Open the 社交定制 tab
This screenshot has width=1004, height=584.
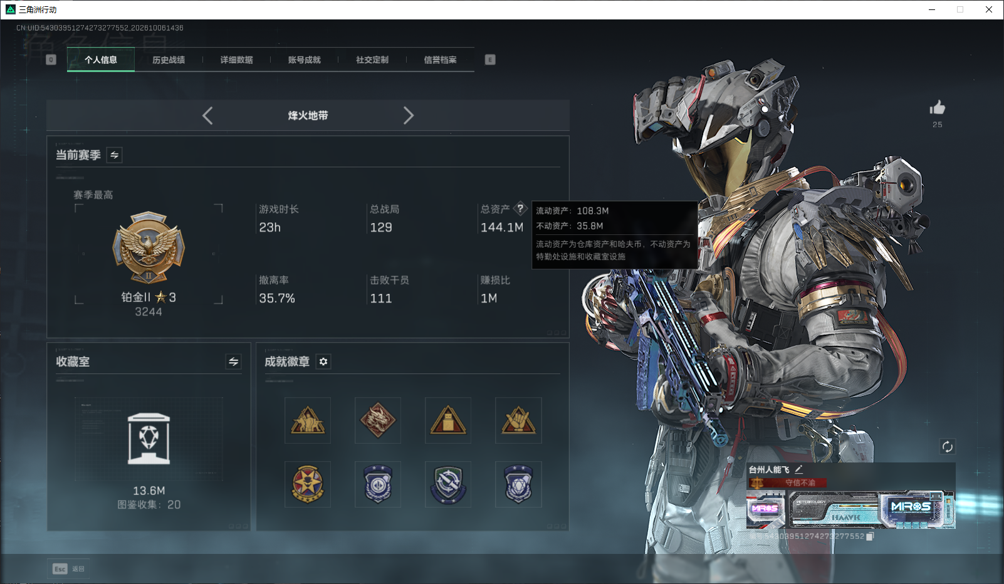coord(372,60)
